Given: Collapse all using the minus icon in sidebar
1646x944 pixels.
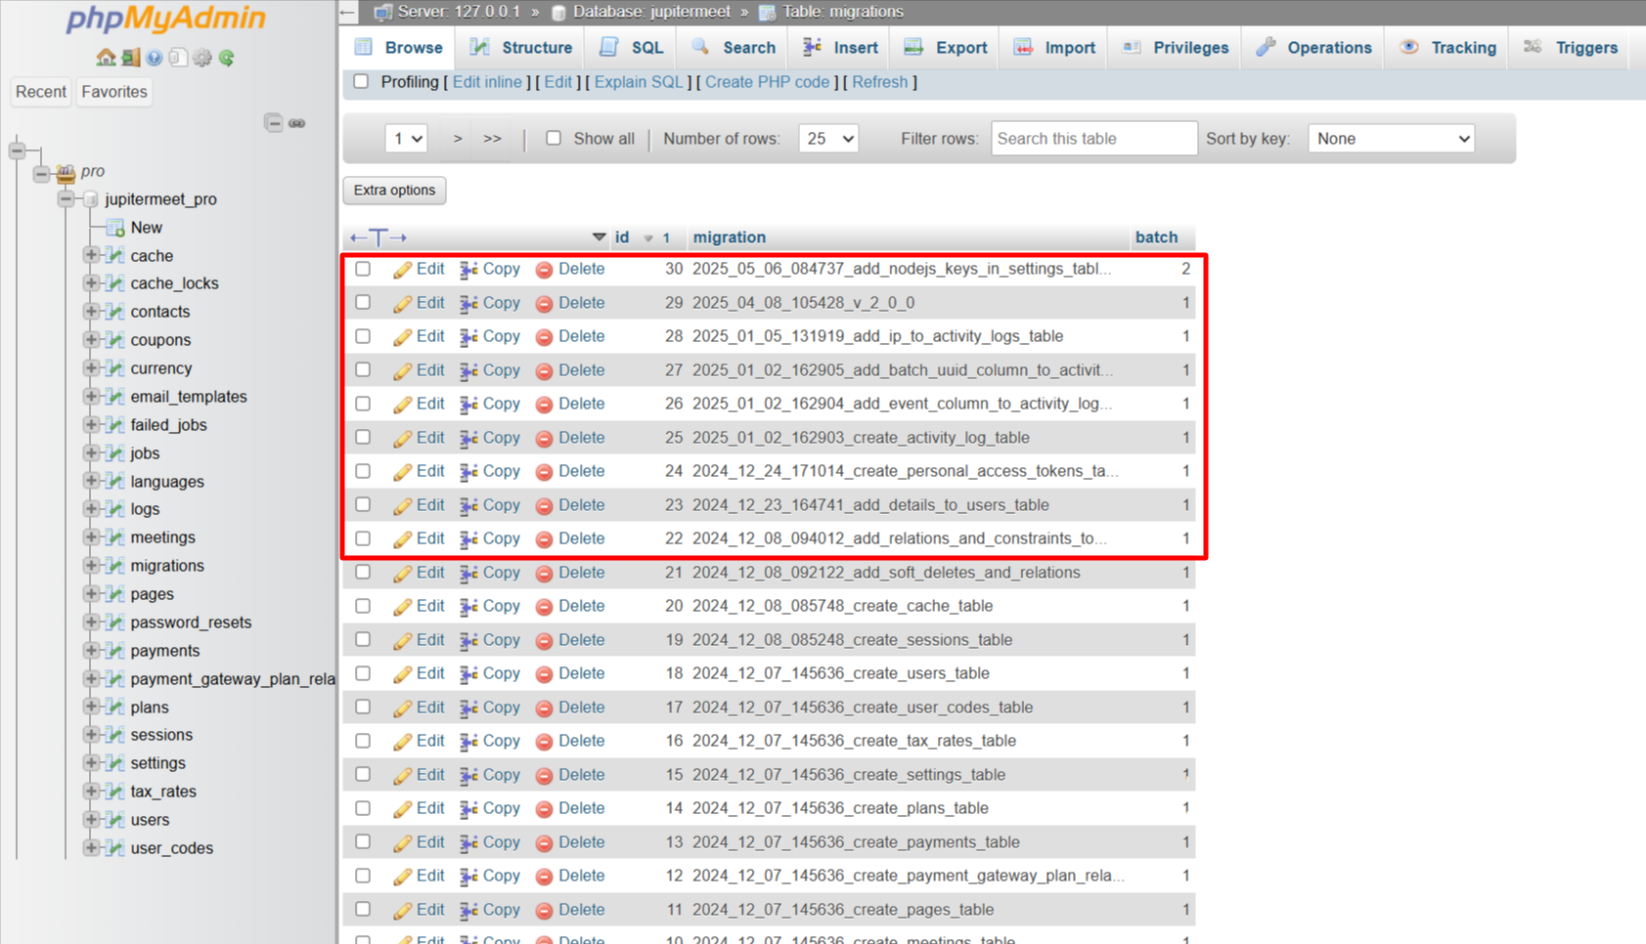Looking at the screenshot, I should tap(274, 123).
